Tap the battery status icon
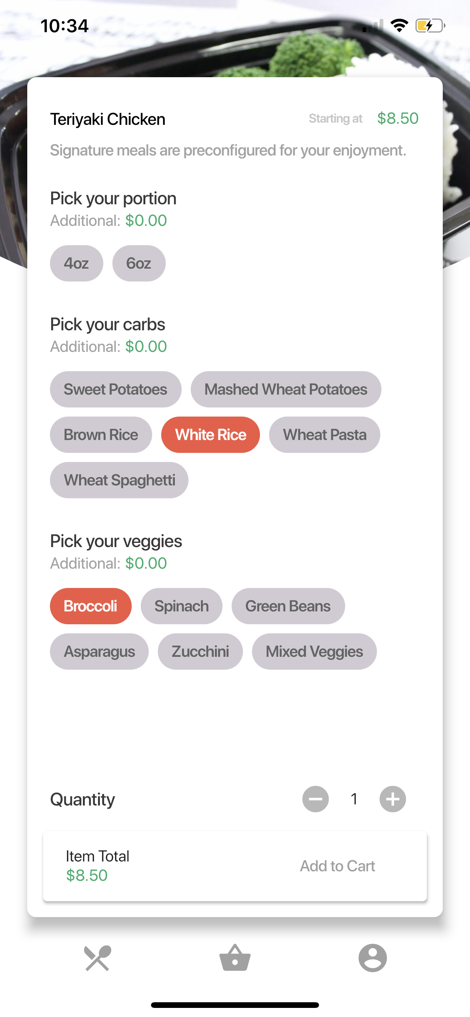Viewport: 470px width, 1017px height. (x=430, y=26)
